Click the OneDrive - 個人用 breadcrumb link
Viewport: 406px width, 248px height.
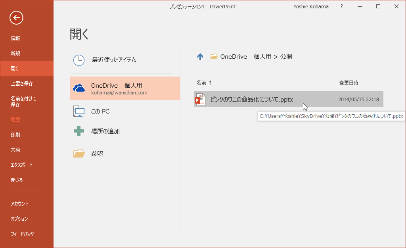click(x=246, y=57)
